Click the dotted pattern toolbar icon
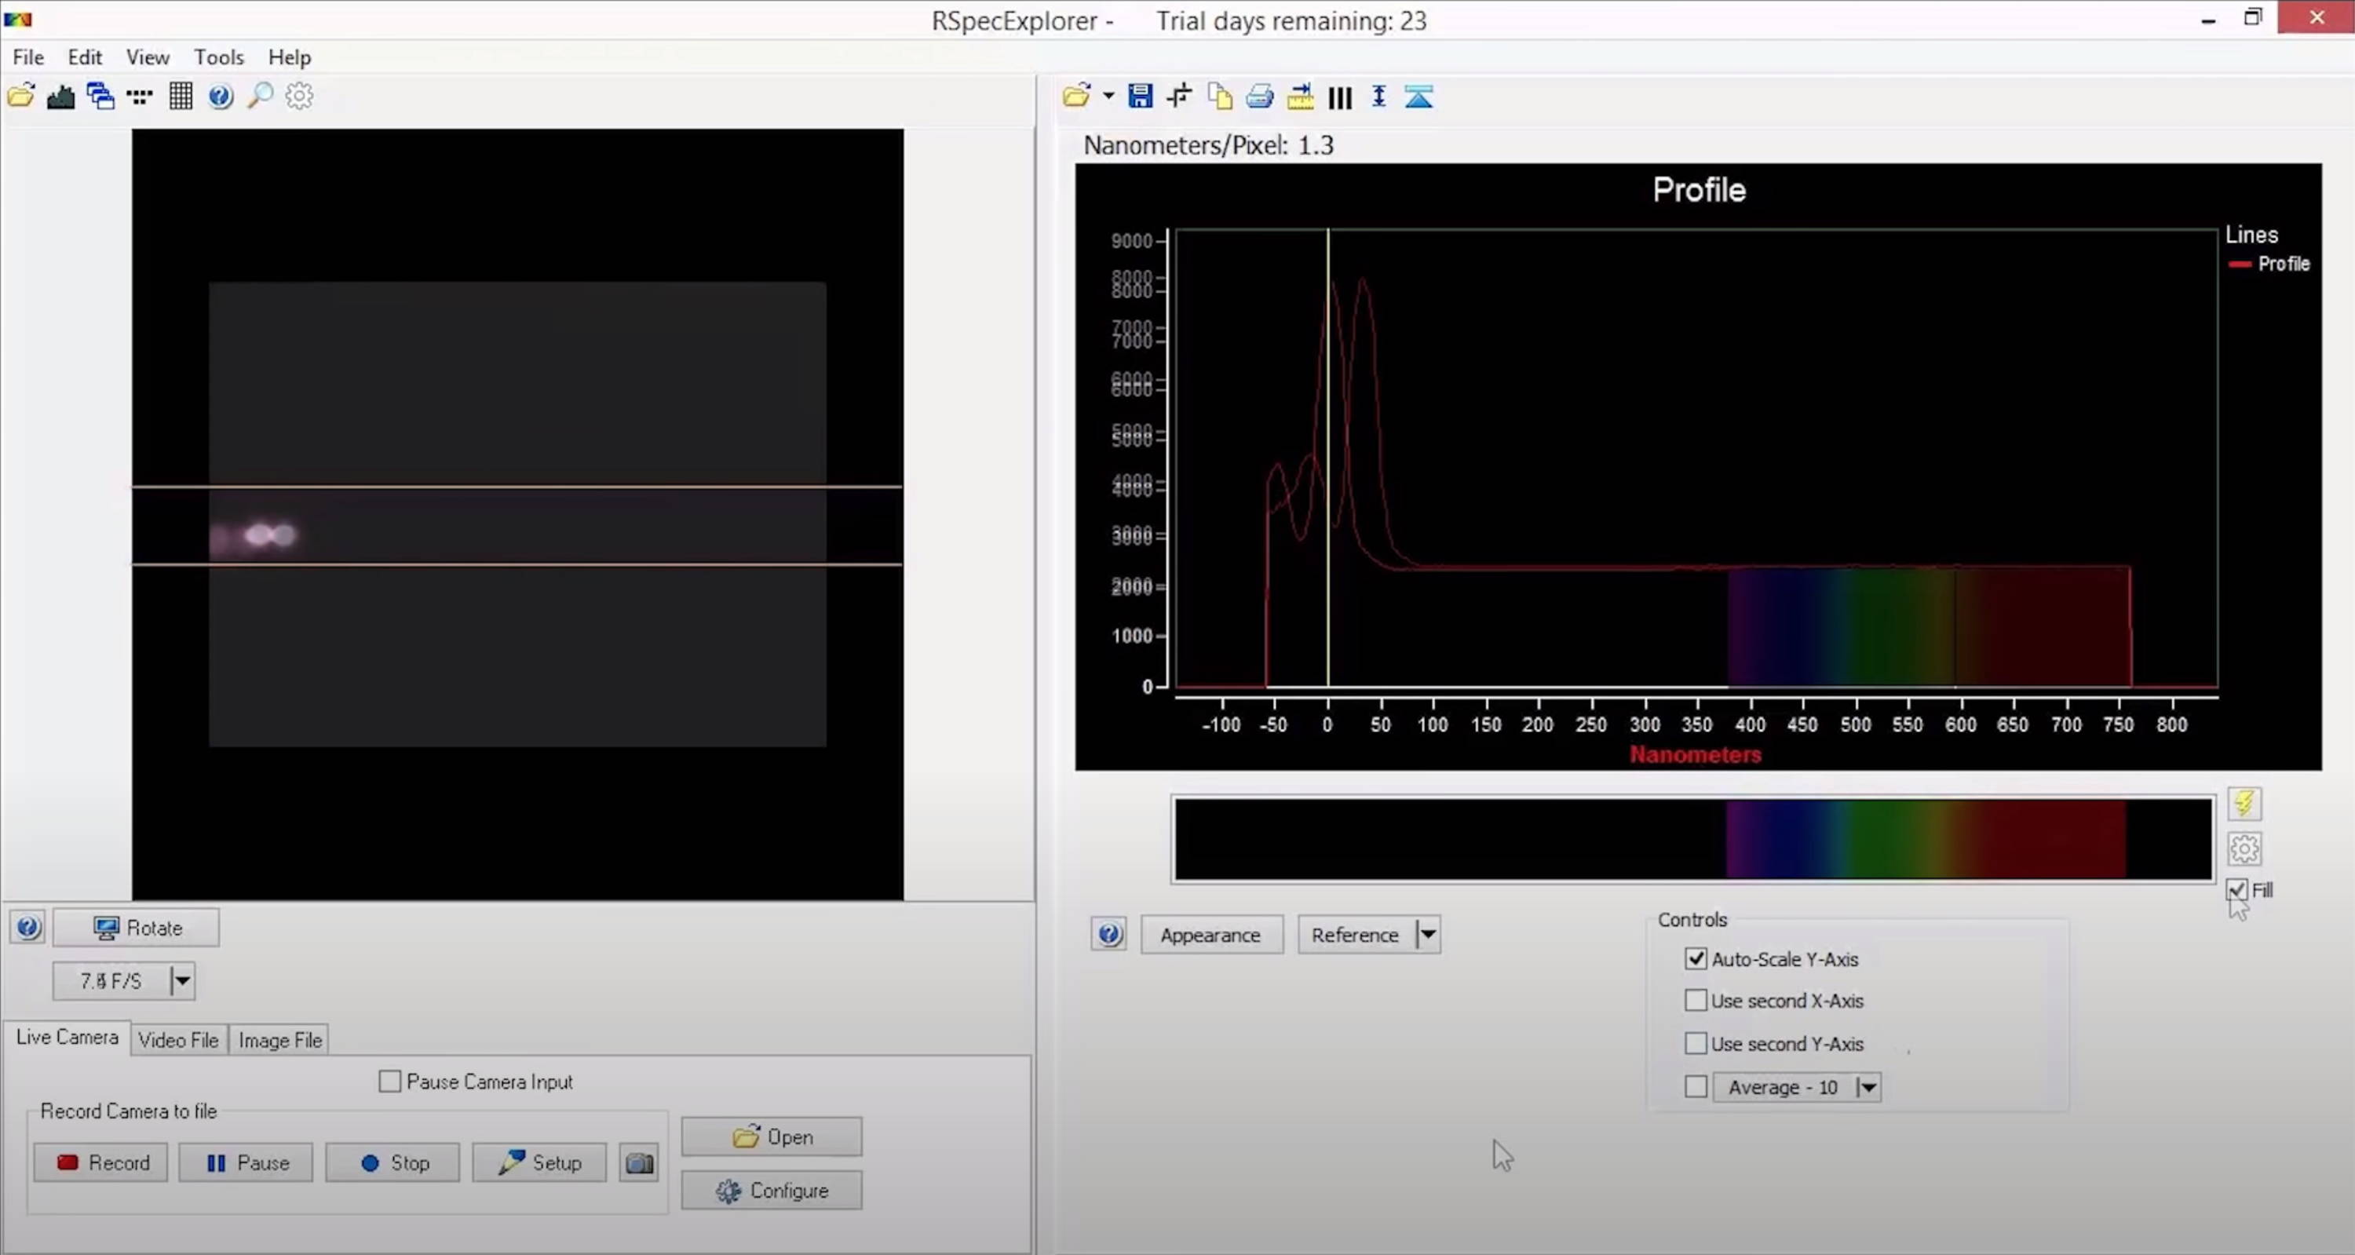The height and width of the screenshot is (1255, 2355). 140,96
